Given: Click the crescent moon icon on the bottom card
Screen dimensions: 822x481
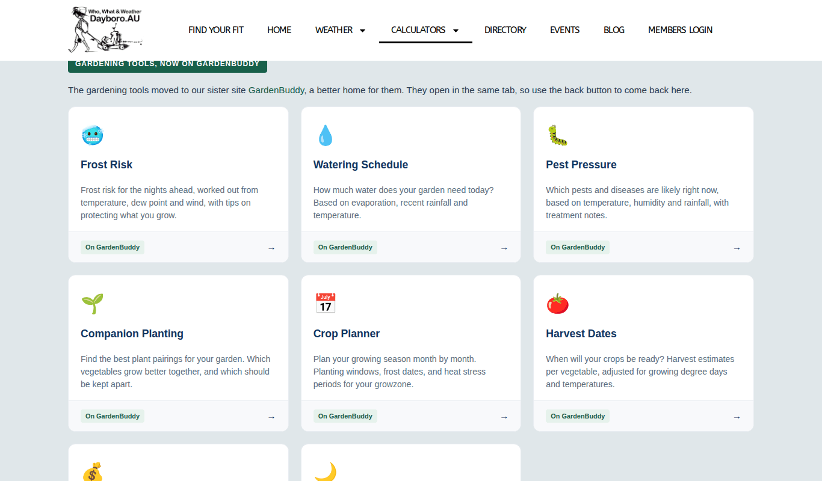Looking at the screenshot, I should [x=325, y=472].
